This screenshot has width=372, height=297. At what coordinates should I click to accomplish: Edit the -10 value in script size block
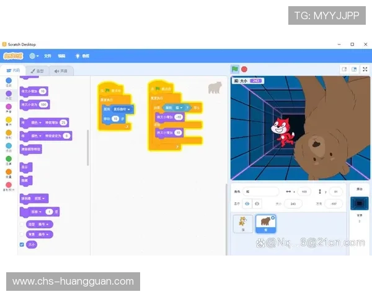[x=179, y=117]
